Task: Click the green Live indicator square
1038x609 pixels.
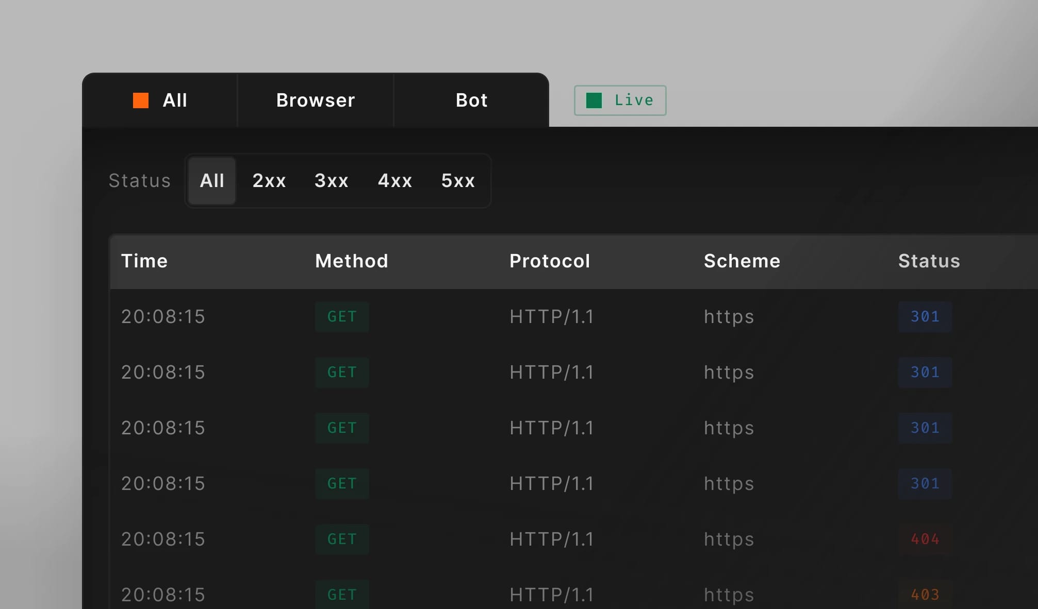Action: click(594, 100)
